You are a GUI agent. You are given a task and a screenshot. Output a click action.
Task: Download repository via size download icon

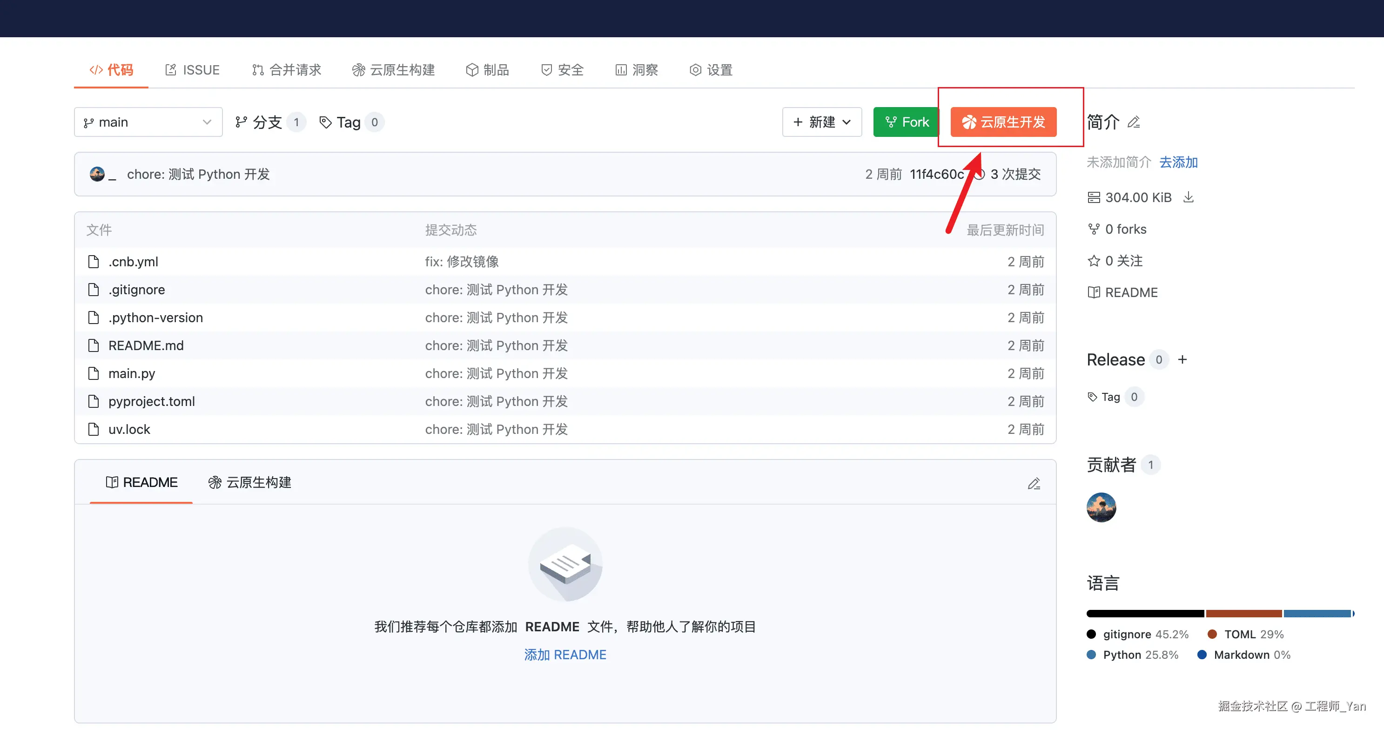1189,197
